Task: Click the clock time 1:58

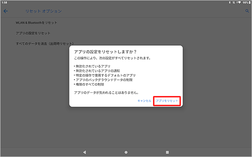Action: pos(4,3)
